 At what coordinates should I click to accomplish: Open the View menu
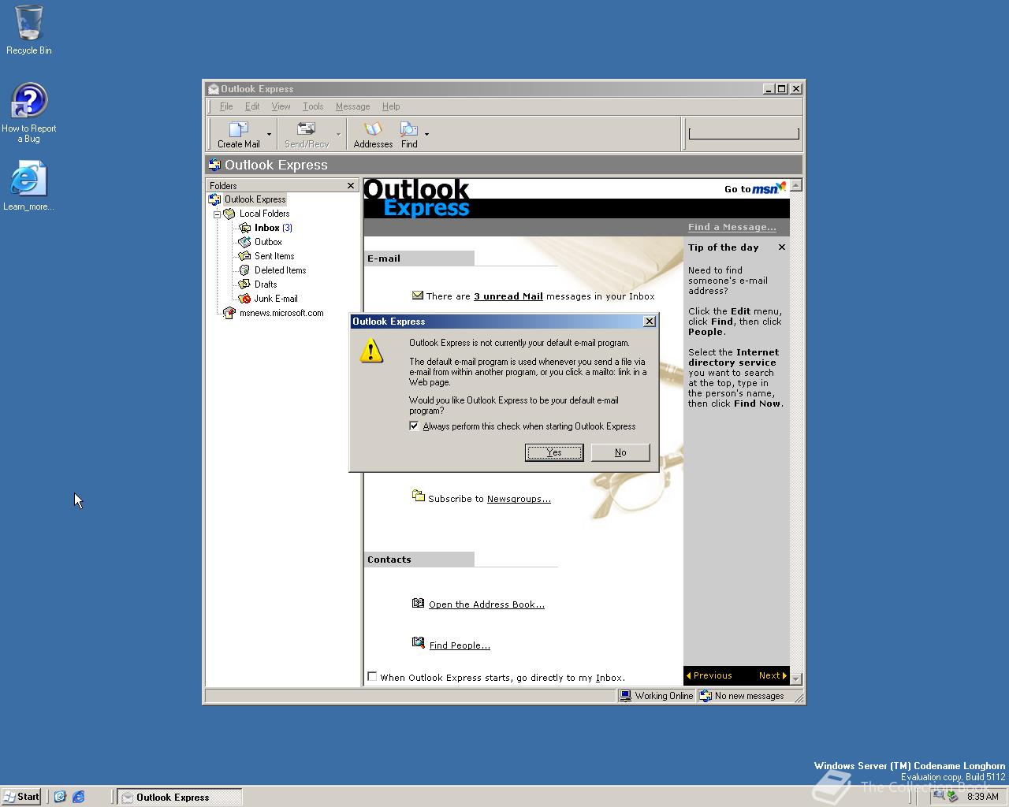281,106
